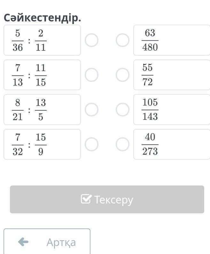Select radio button beside answer 55/72
The image size is (210, 254).
(x=122, y=75)
